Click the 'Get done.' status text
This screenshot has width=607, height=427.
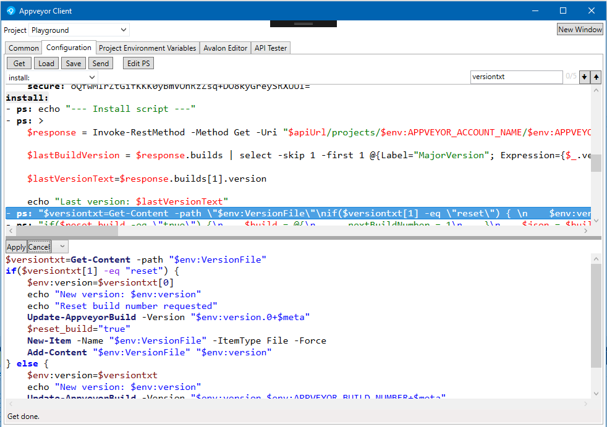coord(23,416)
